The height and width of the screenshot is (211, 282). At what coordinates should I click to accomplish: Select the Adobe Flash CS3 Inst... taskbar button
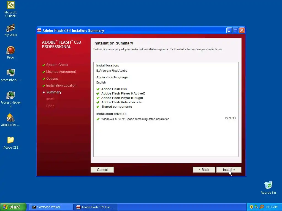96,207
